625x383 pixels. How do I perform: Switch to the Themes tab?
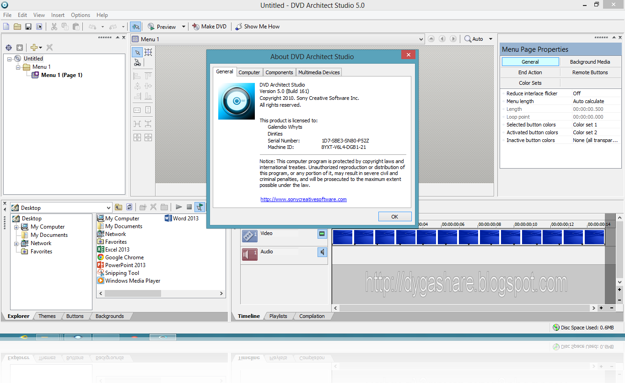pos(47,316)
